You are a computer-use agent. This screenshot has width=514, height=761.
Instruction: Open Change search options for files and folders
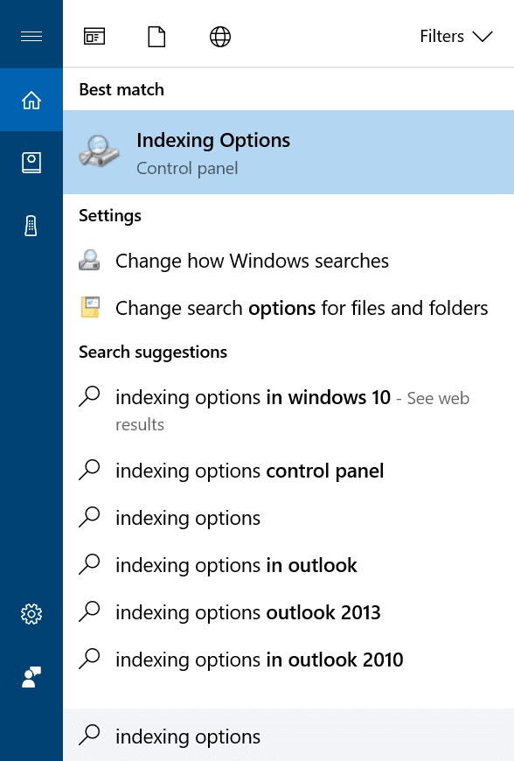point(288,308)
